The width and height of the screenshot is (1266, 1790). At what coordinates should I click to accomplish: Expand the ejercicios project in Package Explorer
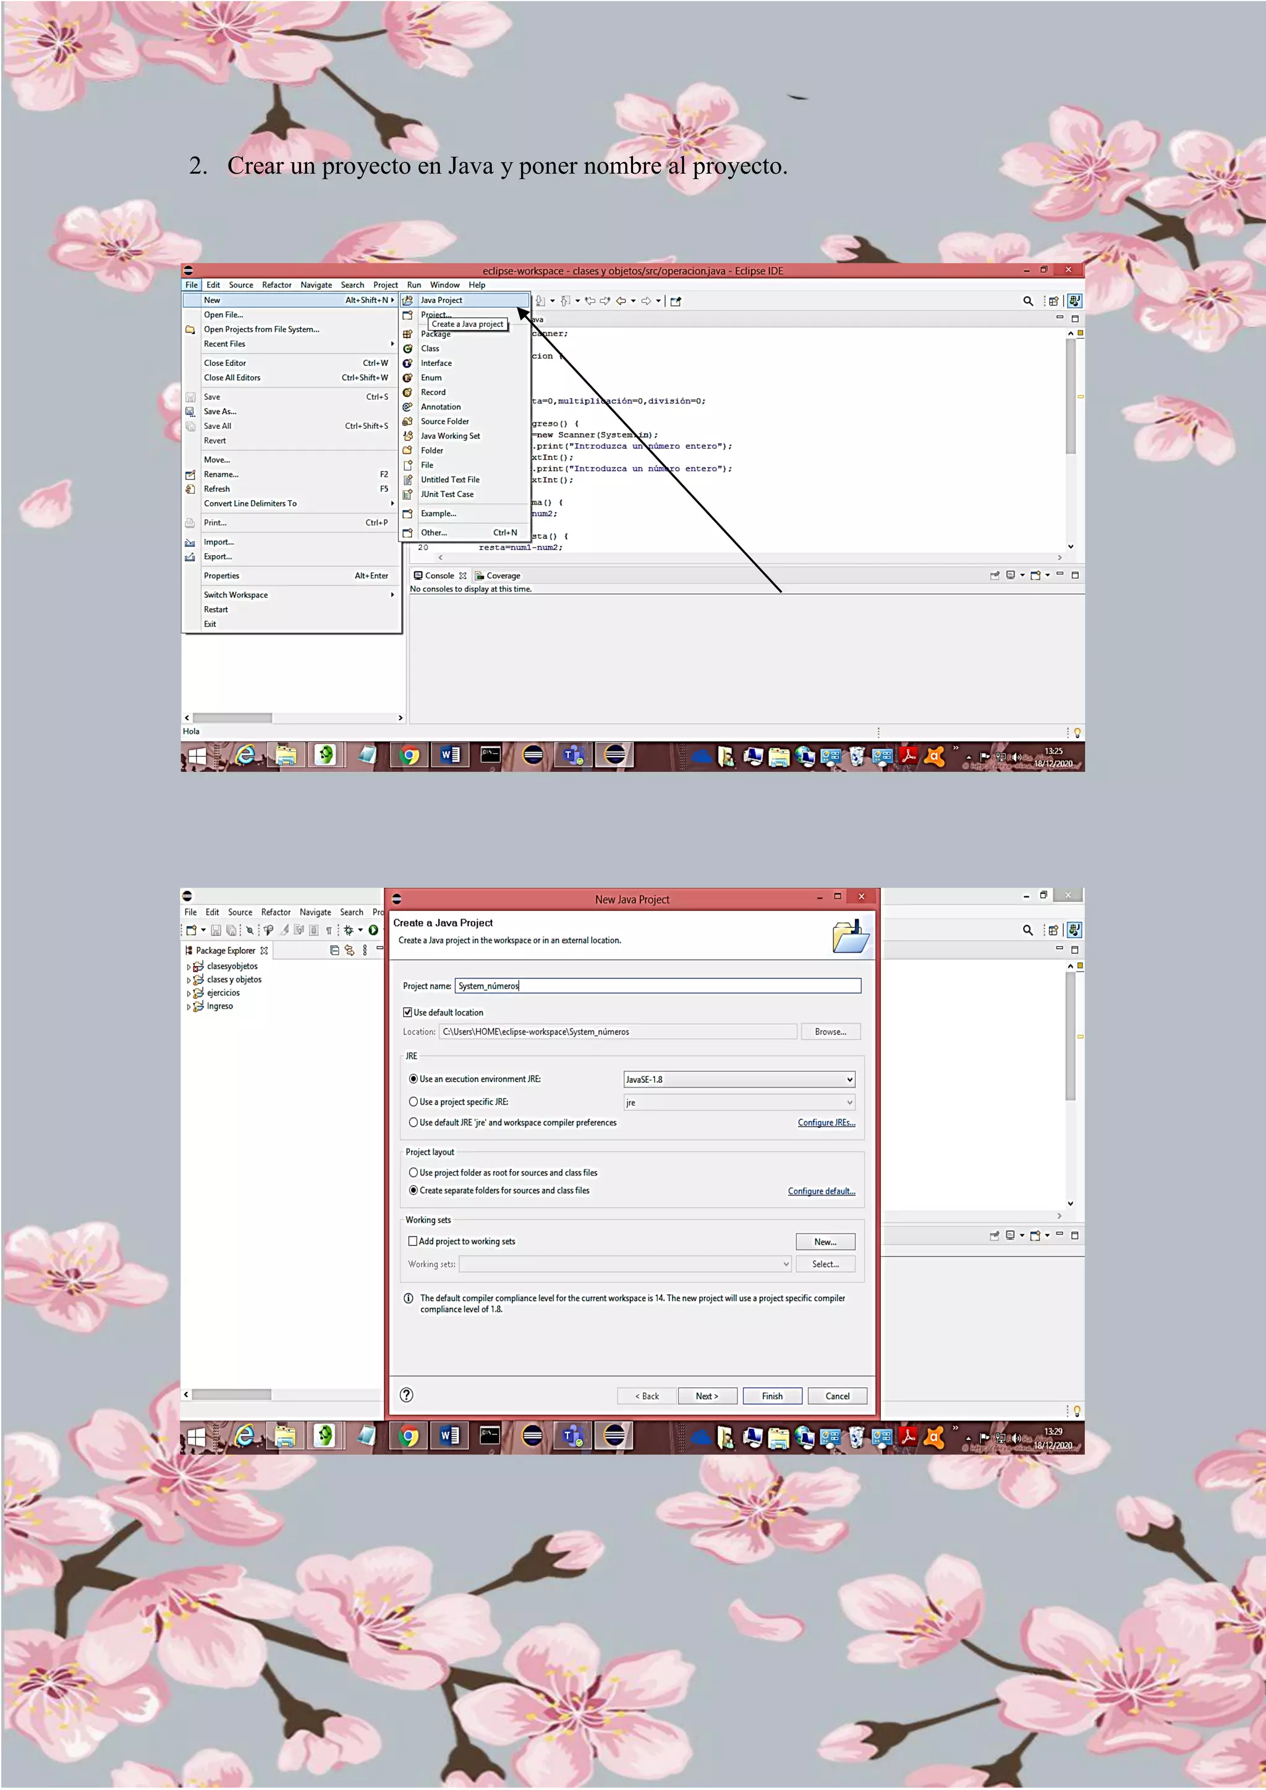[x=189, y=993]
